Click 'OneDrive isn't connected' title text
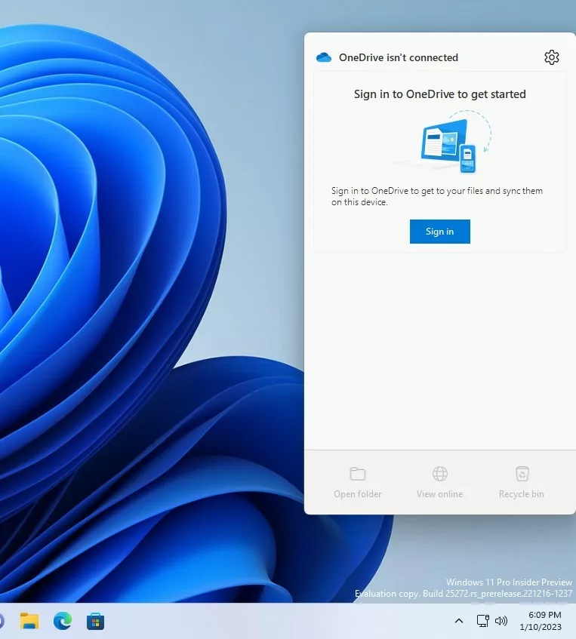 click(x=399, y=57)
